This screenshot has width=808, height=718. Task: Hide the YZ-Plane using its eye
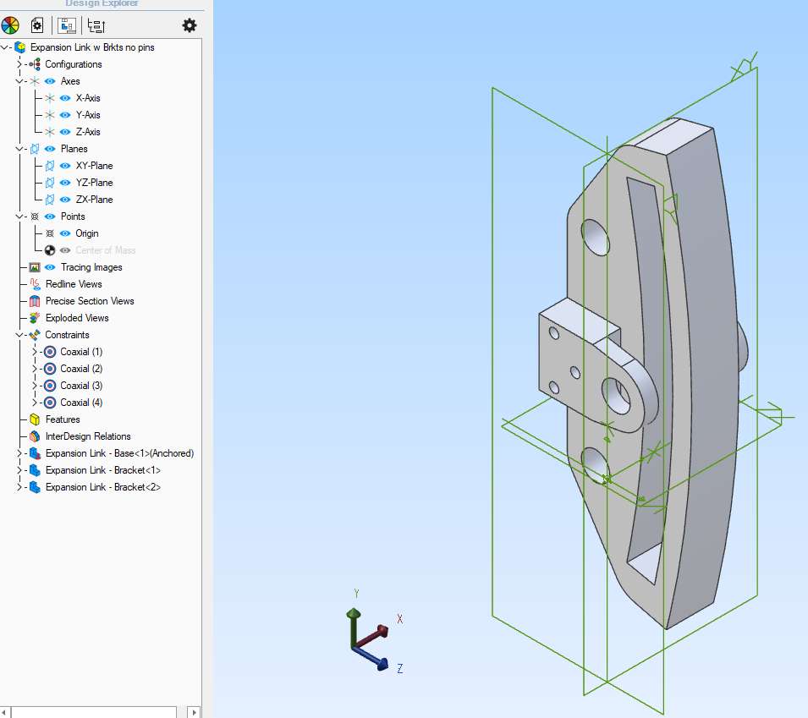click(65, 183)
